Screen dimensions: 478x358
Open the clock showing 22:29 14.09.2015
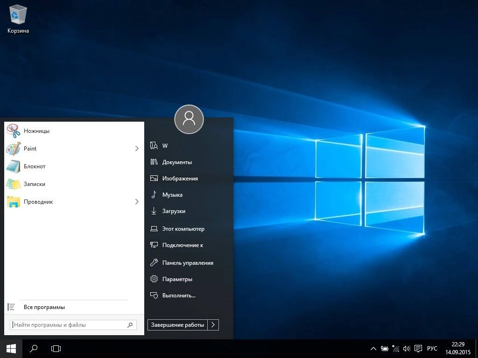tap(458, 349)
